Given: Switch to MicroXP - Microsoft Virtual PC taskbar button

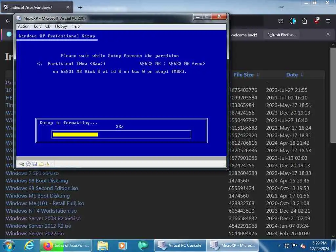Looking at the screenshot, I should 232,245.
